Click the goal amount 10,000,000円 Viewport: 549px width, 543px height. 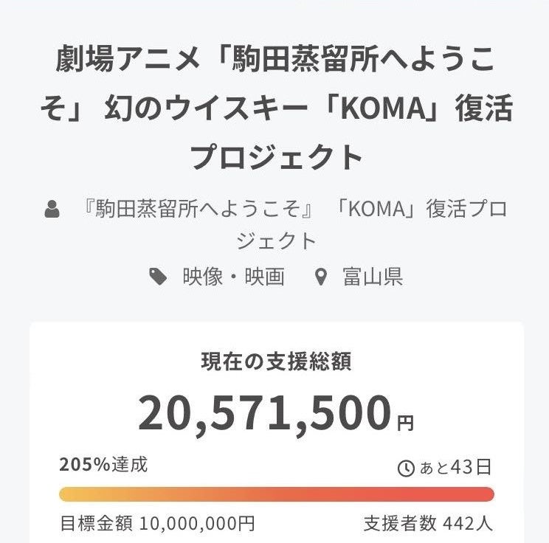(196, 523)
